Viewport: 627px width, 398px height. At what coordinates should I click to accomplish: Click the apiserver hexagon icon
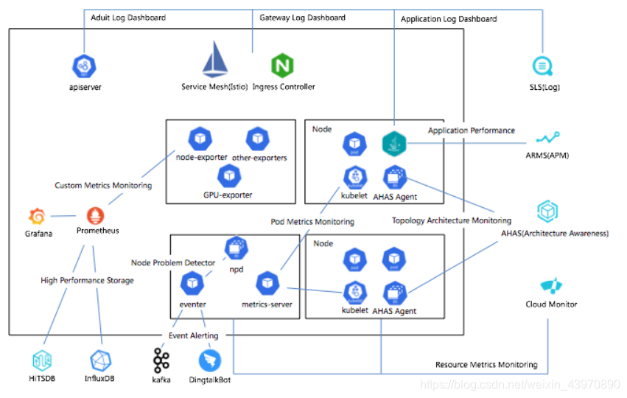[x=84, y=66]
